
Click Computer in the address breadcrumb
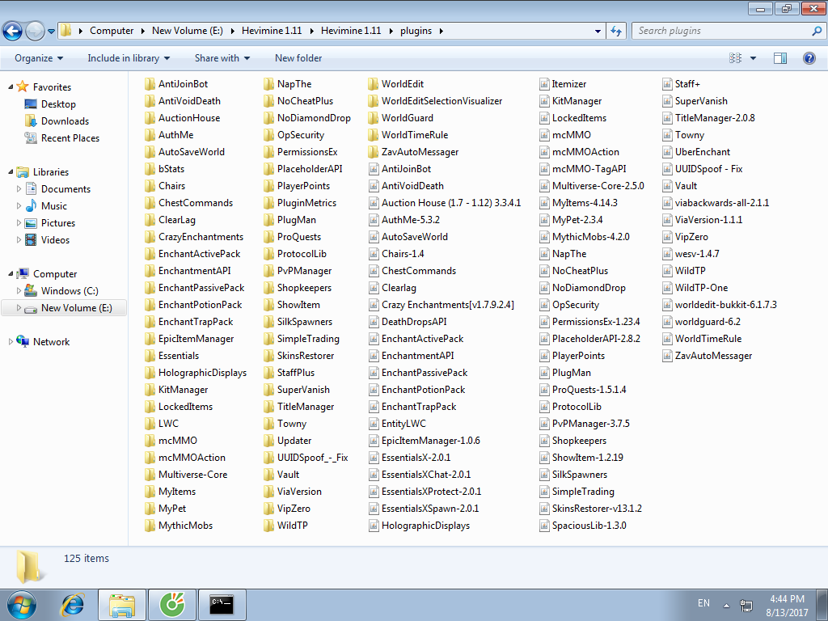112,32
